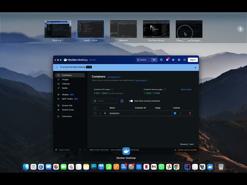Expand the changelens container row
The image size is (247, 185).
coord(100,113)
